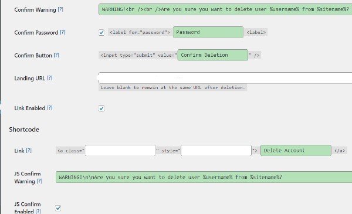Open help for Landing URL
The height and width of the screenshot is (214, 352).
pos(50,78)
